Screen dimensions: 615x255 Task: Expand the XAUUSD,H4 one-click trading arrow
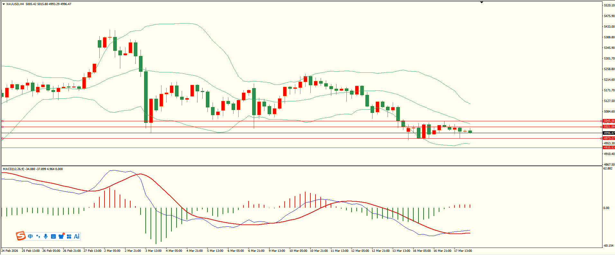(x=4, y=4)
